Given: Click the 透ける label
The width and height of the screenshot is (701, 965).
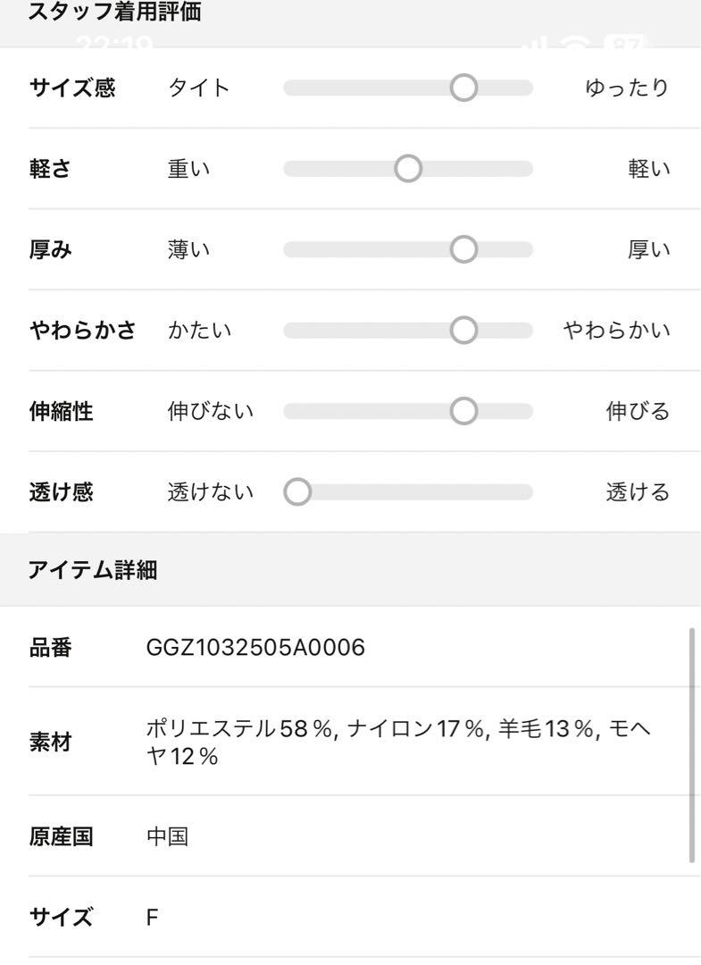Looking at the screenshot, I should [x=638, y=492].
